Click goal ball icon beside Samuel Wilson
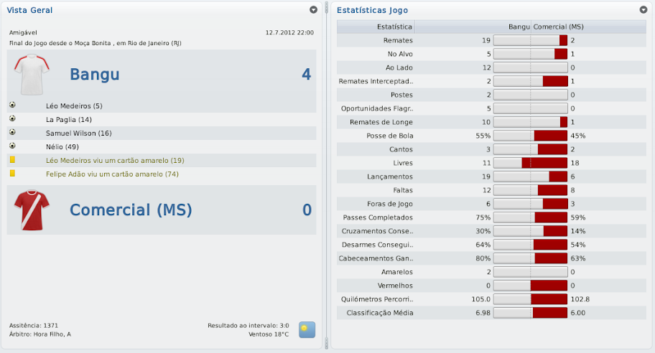 click(12, 133)
